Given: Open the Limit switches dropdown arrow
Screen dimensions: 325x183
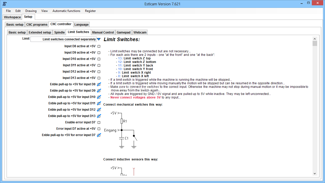Looking at the screenshot, I should click(99, 39).
